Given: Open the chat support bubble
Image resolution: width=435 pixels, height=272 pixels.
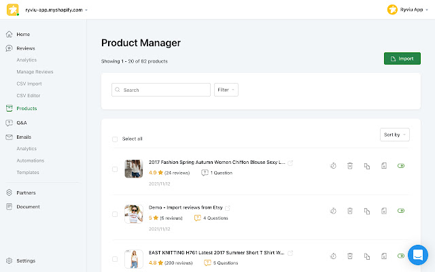Looking at the screenshot, I should click(418, 256).
